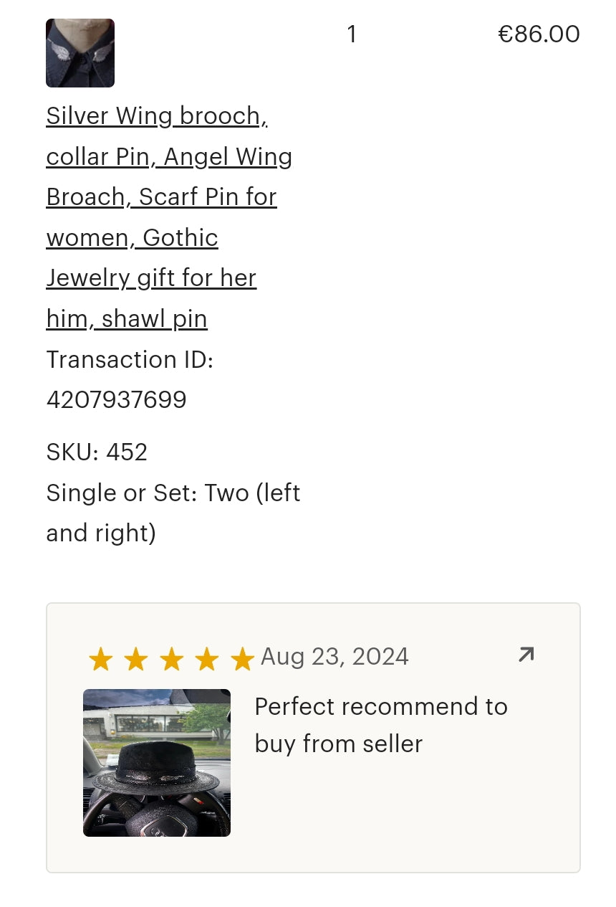Click the fourth rating star
616x907 pixels.
point(206,659)
